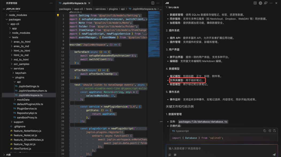The height and width of the screenshot is (157, 281).
Task: Open PluginService.ts in the explorer
Action: pyautogui.click(x=27, y=108)
